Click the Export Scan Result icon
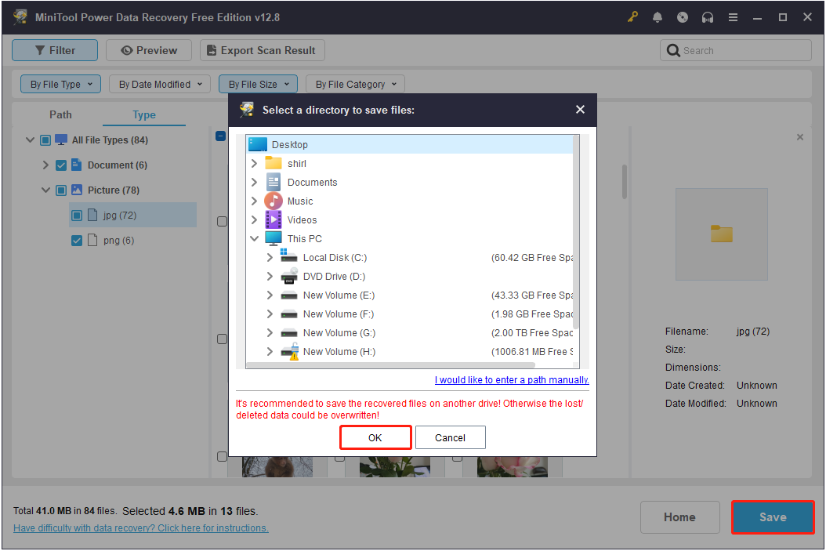This screenshot has width=826, height=551. (210, 49)
